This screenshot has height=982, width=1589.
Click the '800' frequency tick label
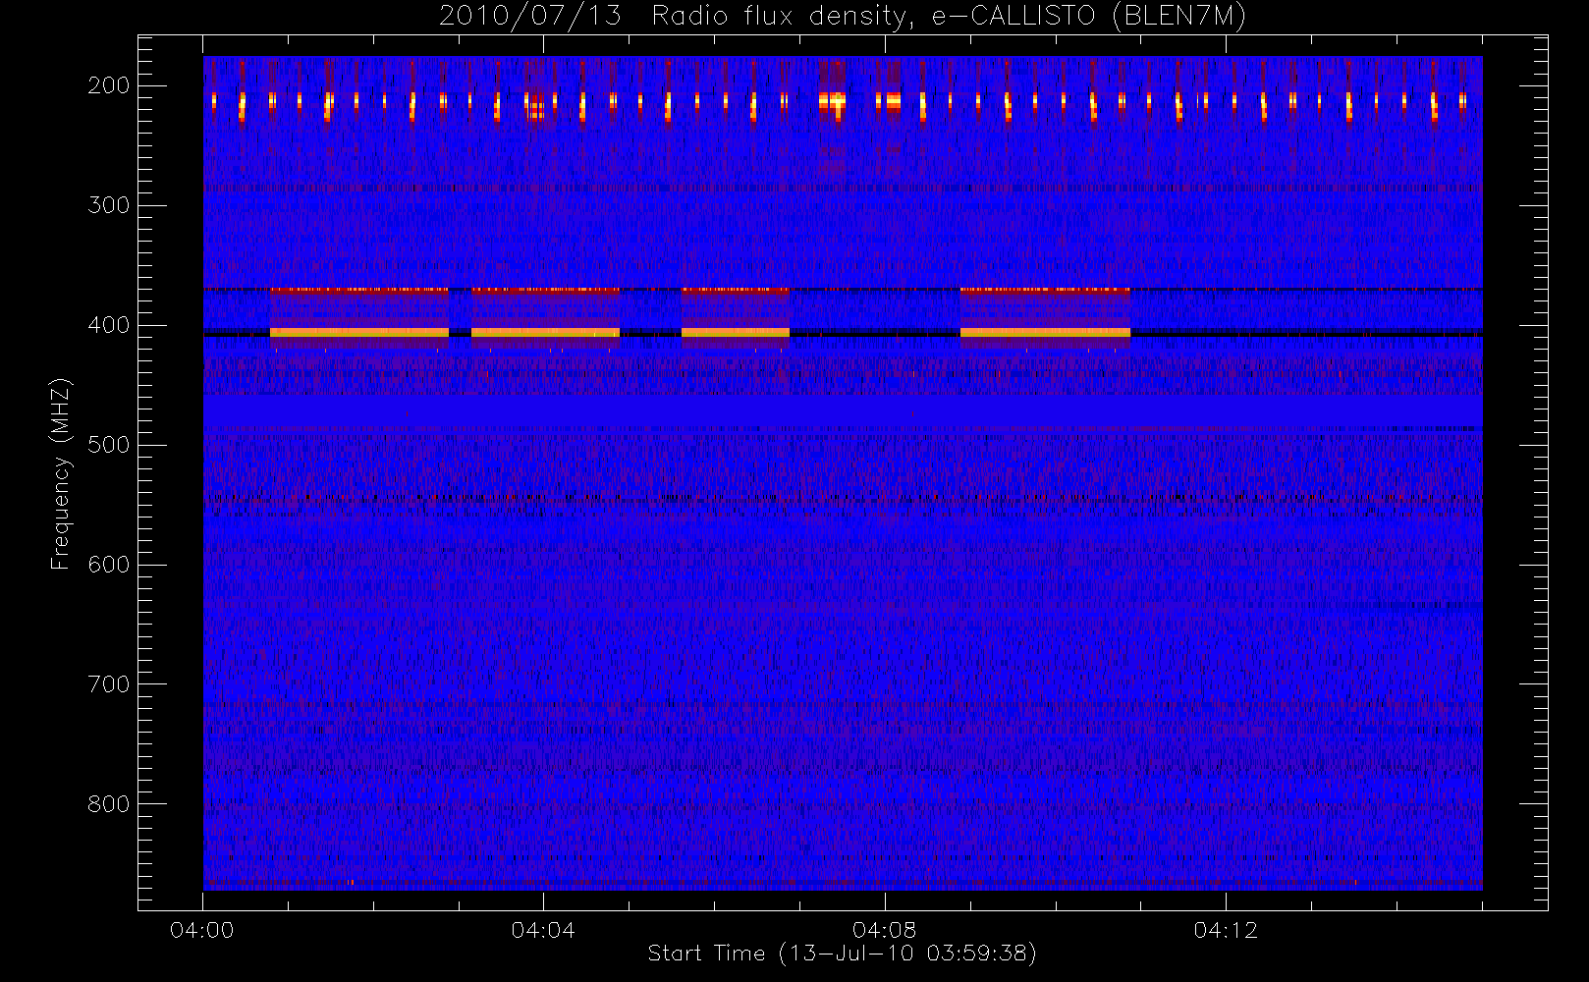(x=109, y=804)
